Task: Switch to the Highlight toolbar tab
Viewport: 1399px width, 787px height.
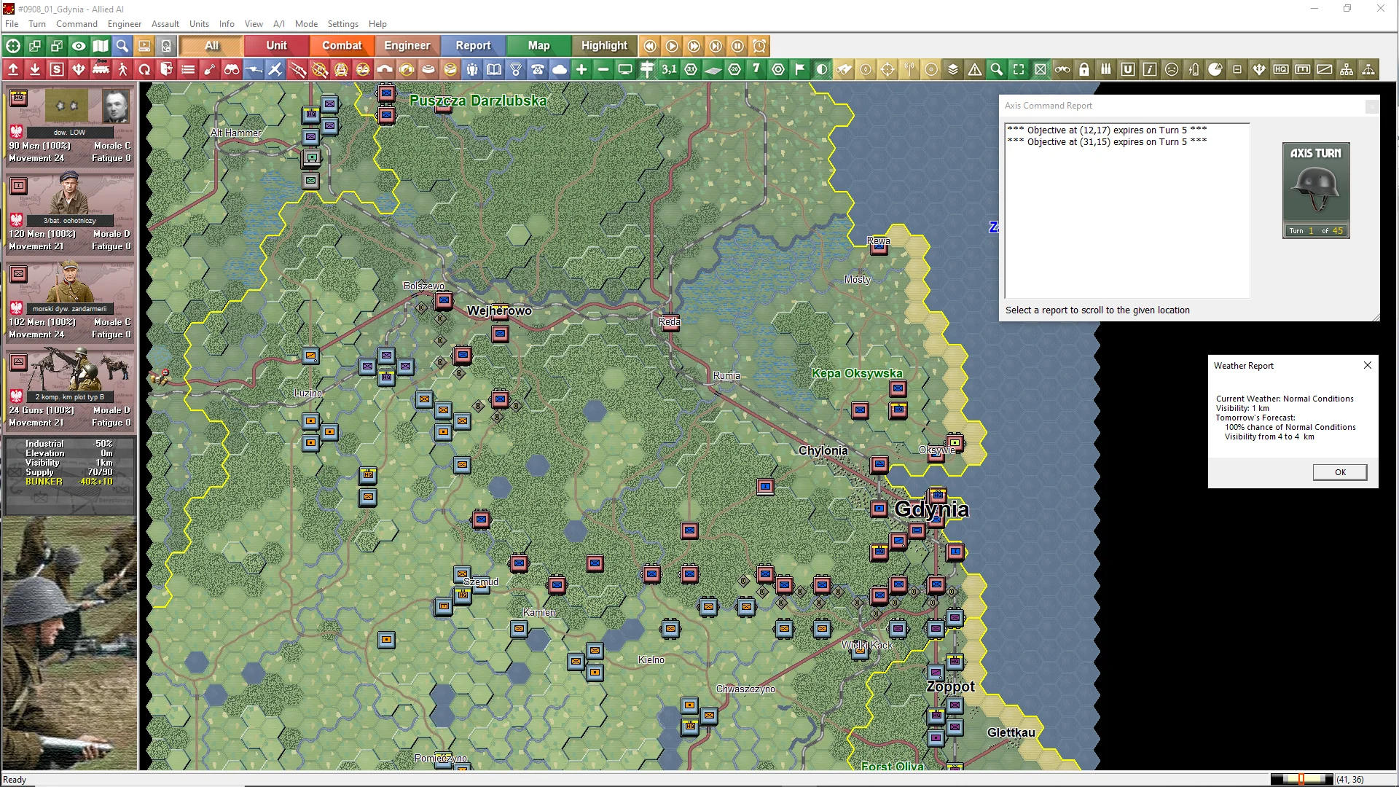Action: [x=604, y=46]
